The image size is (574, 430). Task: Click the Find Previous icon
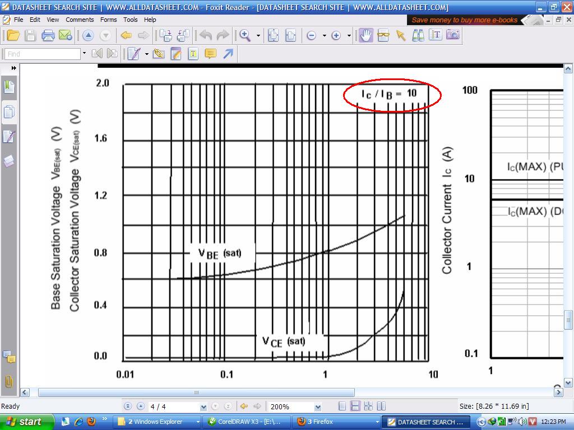click(x=97, y=54)
